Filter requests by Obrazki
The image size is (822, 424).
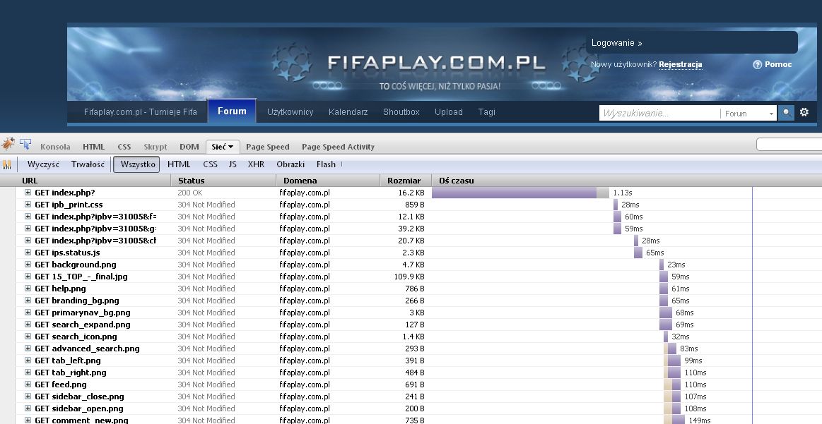pos(290,164)
